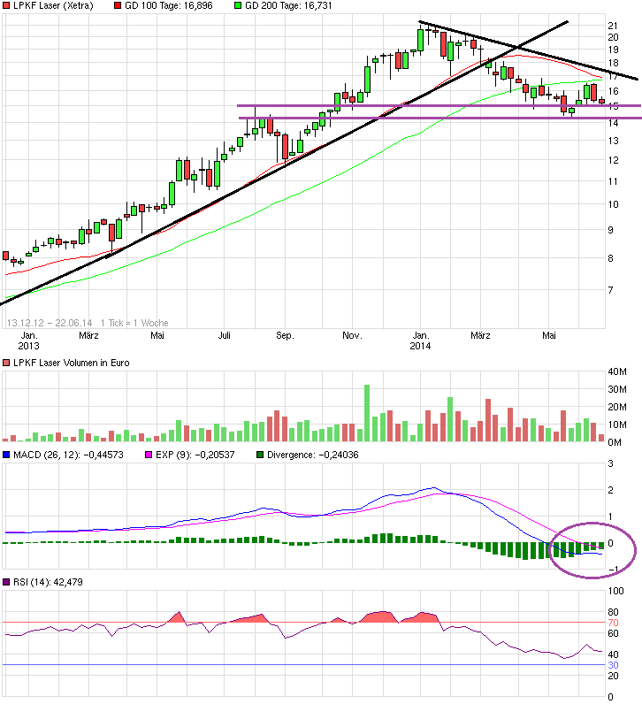Click the 'Juli' time axis label
The image size is (642, 704).
point(224,335)
